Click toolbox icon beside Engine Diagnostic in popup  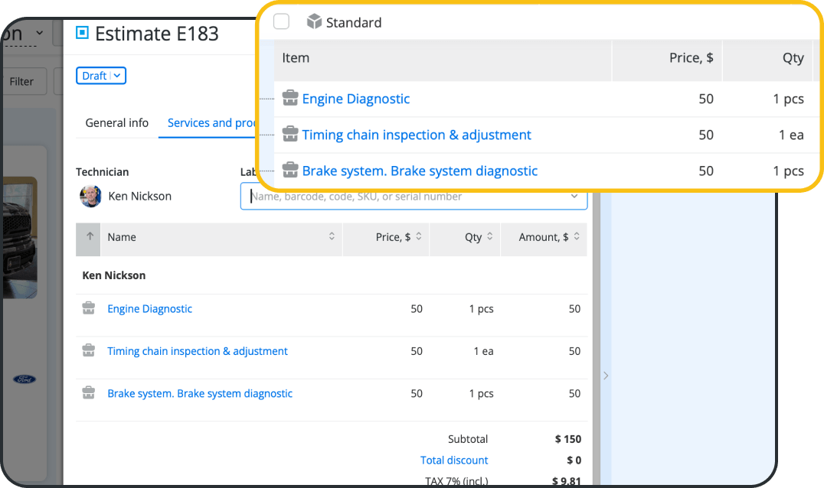click(x=290, y=99)
